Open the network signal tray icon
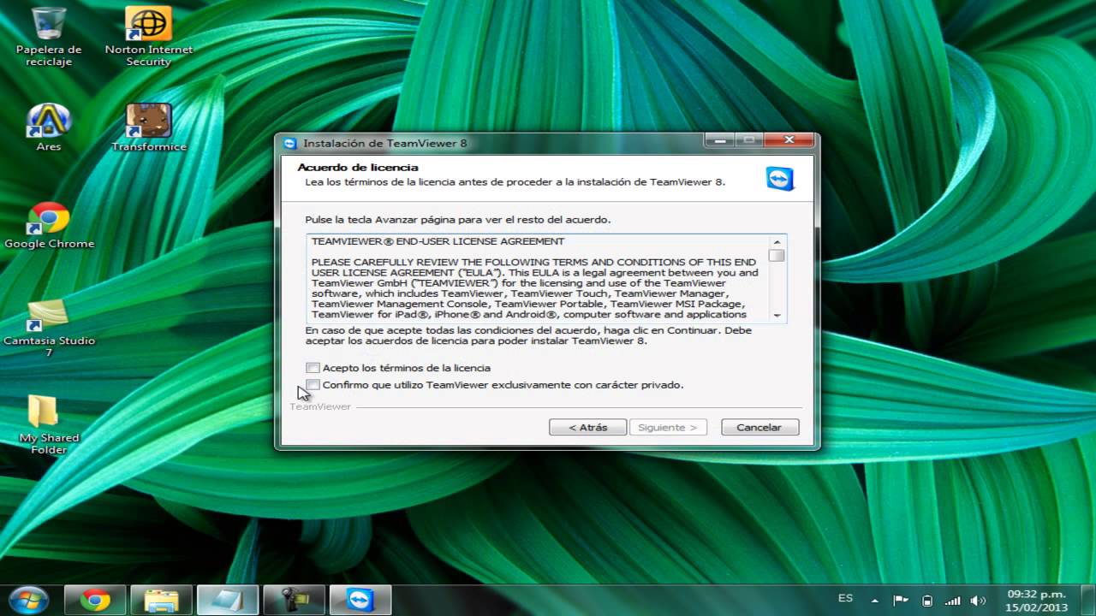Image resolution: width=1096 pixels, height=616 pixels. pyautogui.click(x=952, y=600)
